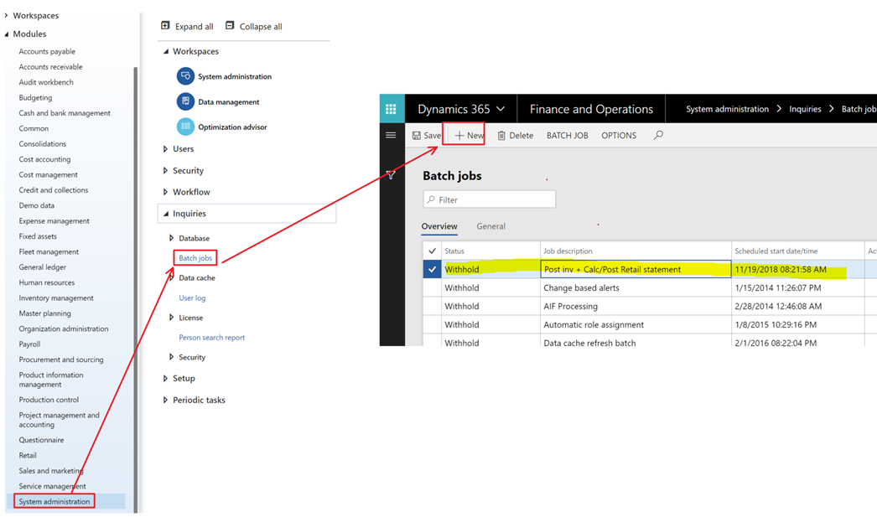This screenshot has height=517, width=877.
Task: Open the Optimization advisor workspace icon
Action: pos(185,127)
